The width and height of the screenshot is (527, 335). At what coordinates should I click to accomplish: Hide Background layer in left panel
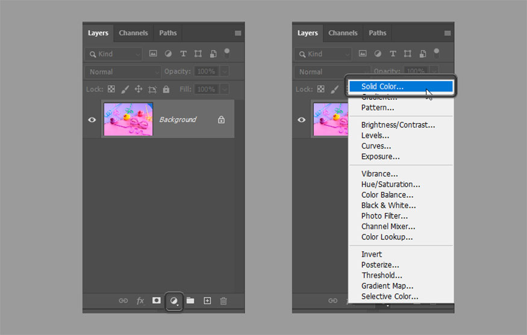point(92,120)
